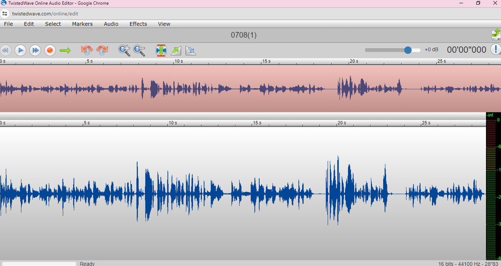The width and height of the screenshot is (501, 266).
Task: Click the Fast Forward button
Action: (36, 50)
